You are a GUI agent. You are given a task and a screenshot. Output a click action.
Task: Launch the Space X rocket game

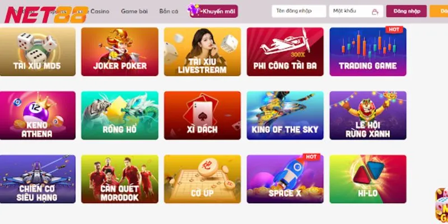pos(285,179)
